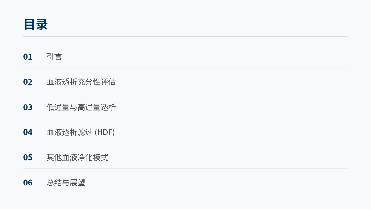
Task: Select the separator beneath 血液透析充分性评估 row
Action: [185, 93]
